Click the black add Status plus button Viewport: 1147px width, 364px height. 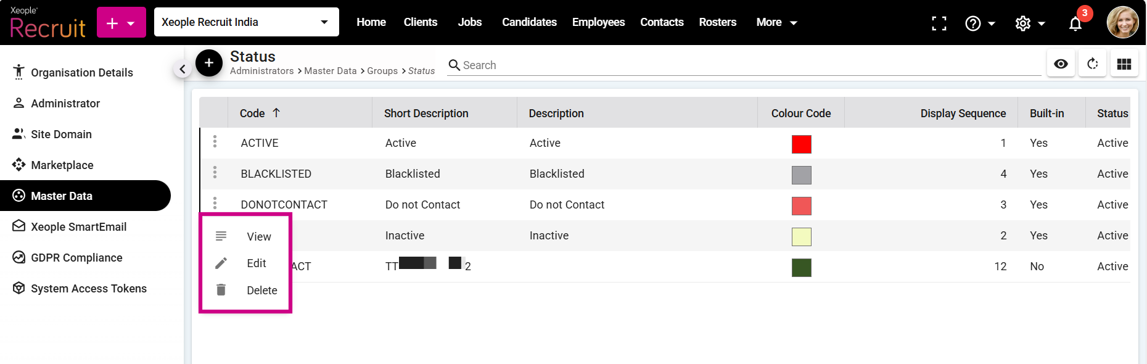point(209,63)
